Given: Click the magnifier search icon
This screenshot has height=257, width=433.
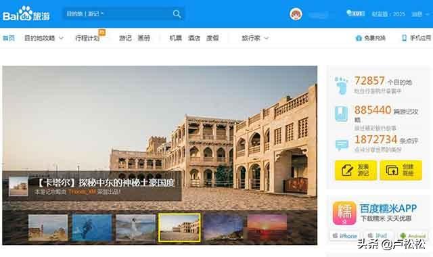Looking at the screenshot, I should (177, 14).
